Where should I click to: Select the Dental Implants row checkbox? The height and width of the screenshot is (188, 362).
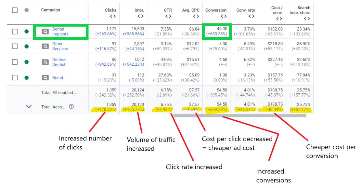tap(15, 31)
